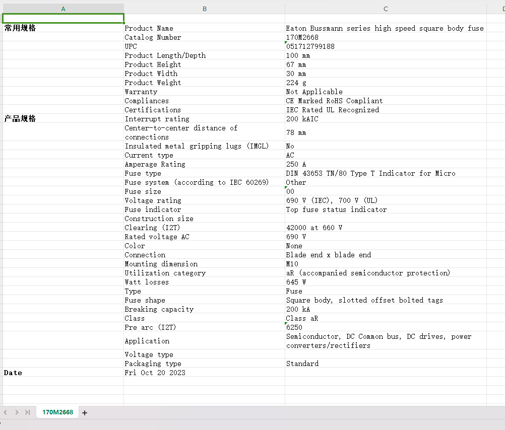
Task: Select the 'Catalog Number' cell
Action: coord(205,37)
